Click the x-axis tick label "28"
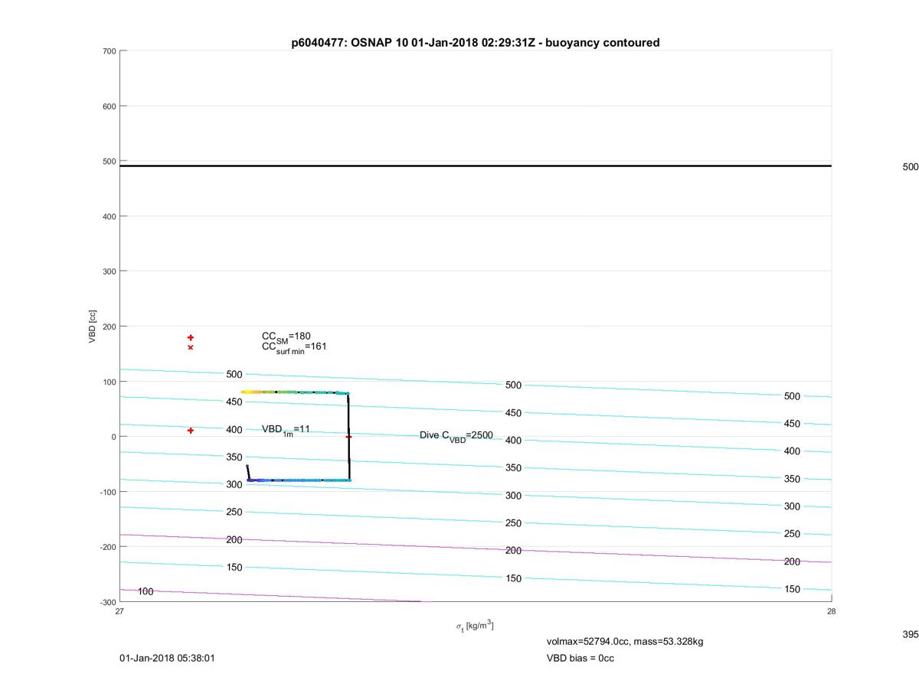 click(x=832, y=611)
